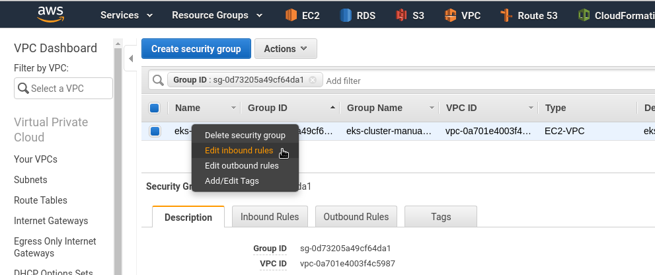Open the Route 53 shortcut icon
The width and height of the screenshot is (655, 275).
click(x=506, y=15)
